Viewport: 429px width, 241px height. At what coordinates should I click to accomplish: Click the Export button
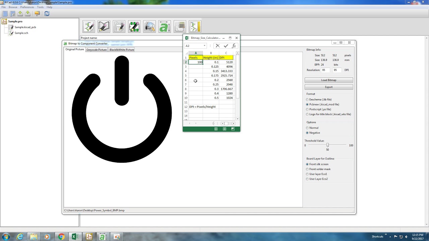[x=329, y=87]
